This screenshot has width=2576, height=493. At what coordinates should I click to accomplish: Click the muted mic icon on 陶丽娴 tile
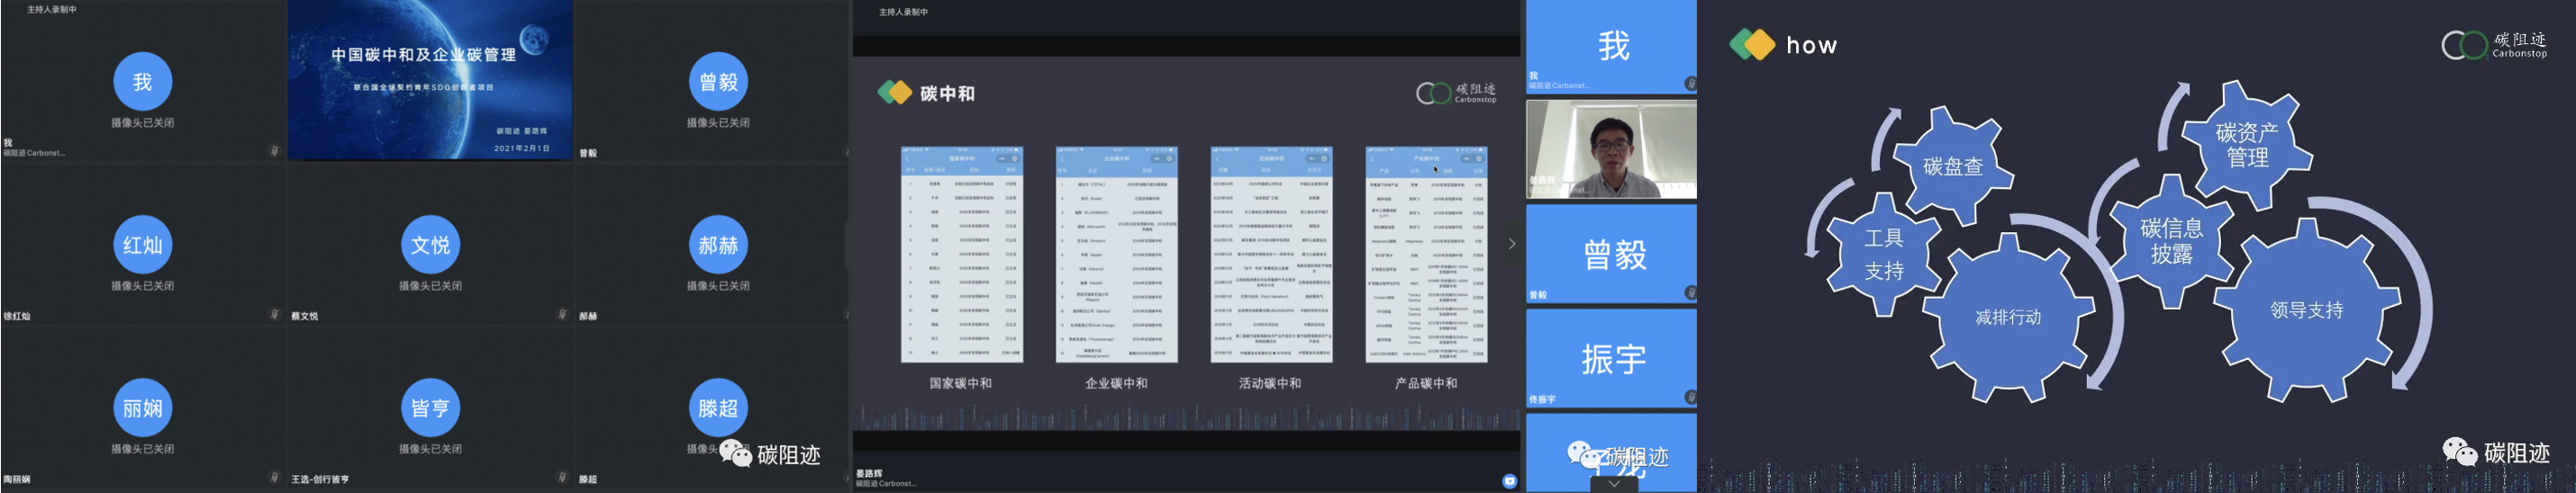tap(274, 478)
